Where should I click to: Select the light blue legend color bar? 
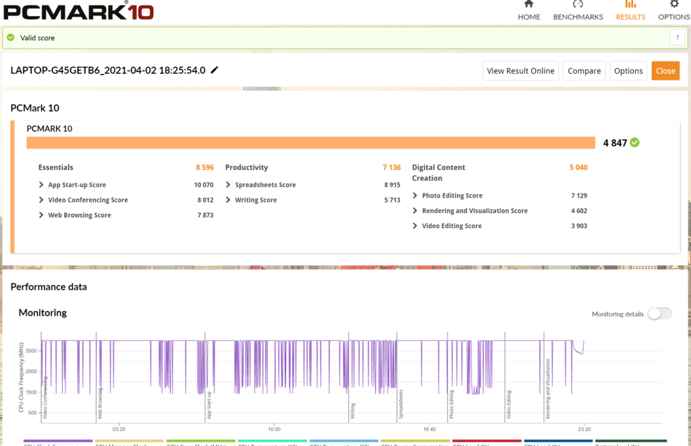(343, 441)
